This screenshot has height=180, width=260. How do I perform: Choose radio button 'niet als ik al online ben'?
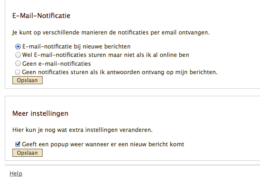18,55
